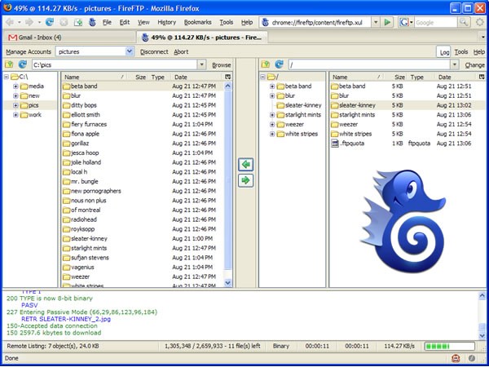
Task: Click the green right arrow to upload
Action: pyautogui.click(x=246, y=180)
